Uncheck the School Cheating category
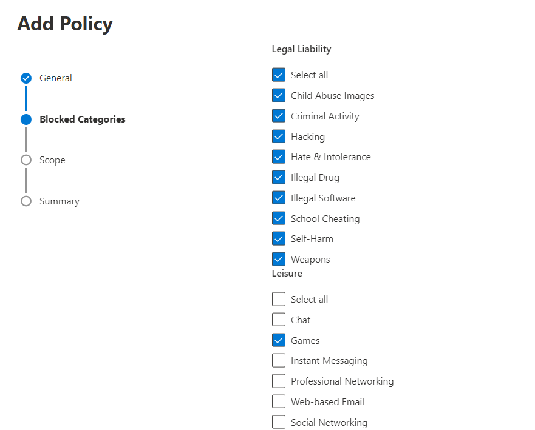 pyautogui.click(x=279, y=219)
